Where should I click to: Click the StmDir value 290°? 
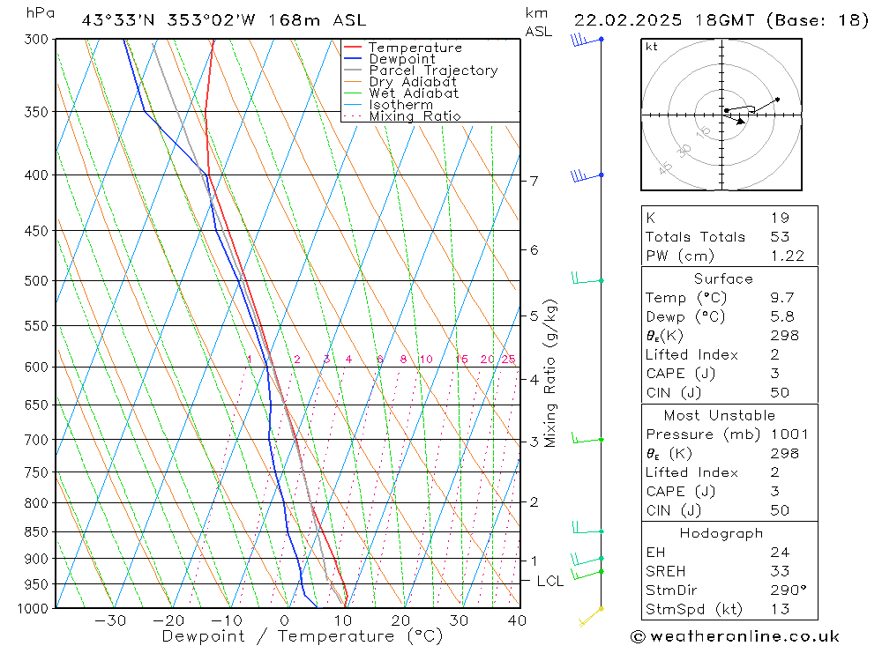[x=789, y=590]
